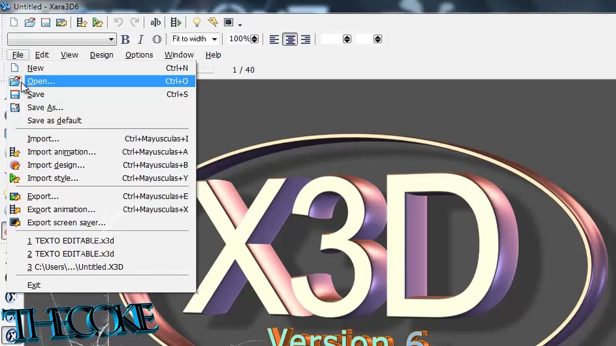Select Export... menu entry
The width and height of the screenshot is (616, 346).
(x=101, y=197)
